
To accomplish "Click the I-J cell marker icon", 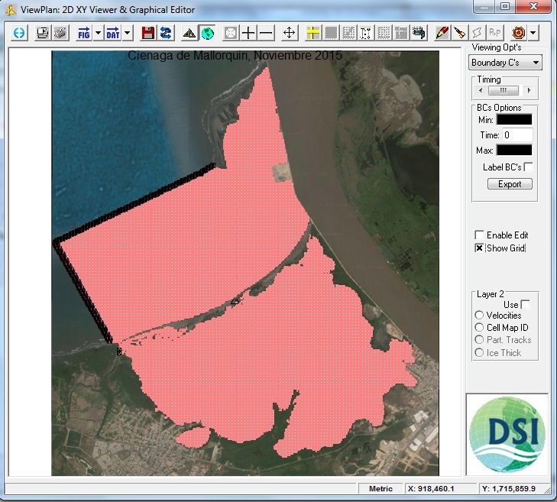I will 365,33.
